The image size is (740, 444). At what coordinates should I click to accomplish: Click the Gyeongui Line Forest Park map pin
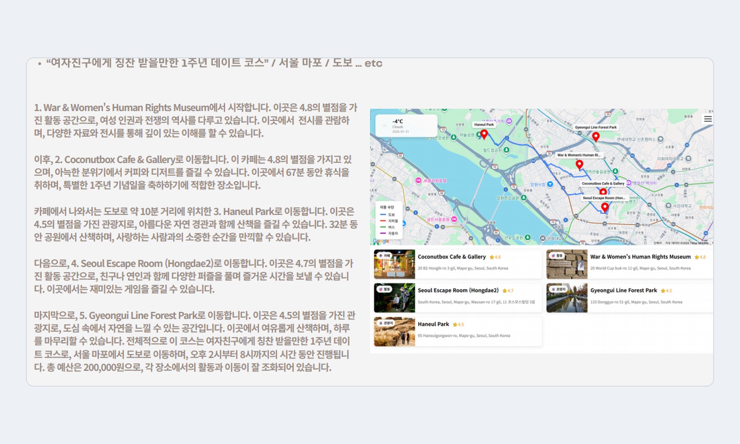(x=596, y=137)
